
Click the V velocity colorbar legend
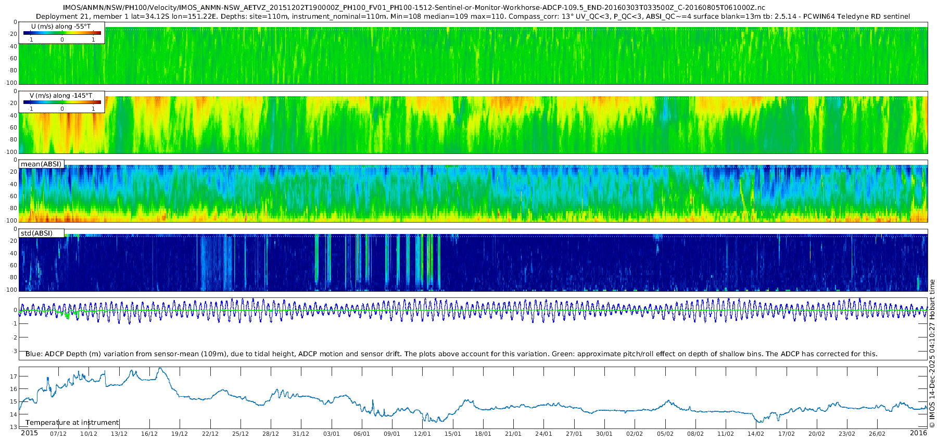(62, 102)
